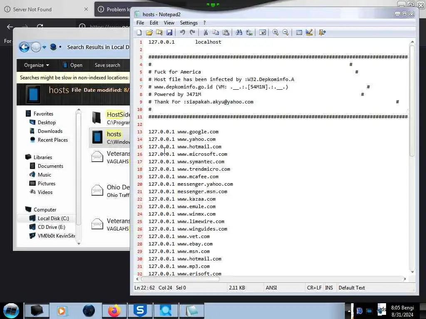The image size is (426, 319).
Task: Click the non-indexed locations info bar
Action: pos(73,78)
